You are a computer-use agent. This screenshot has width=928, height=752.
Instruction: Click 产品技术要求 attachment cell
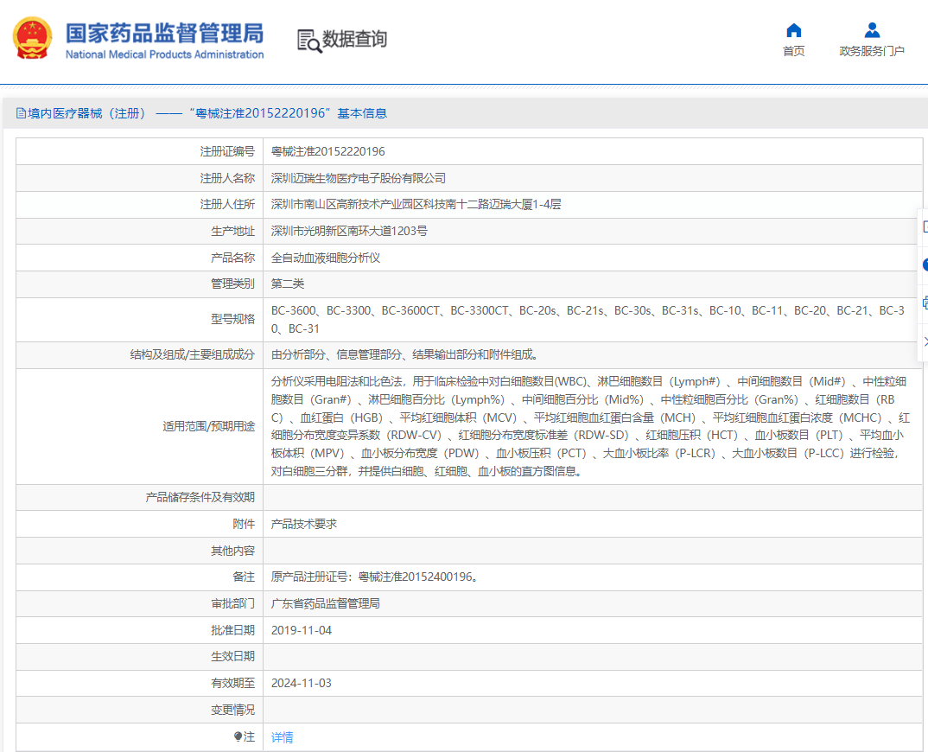tap(593, 524)
